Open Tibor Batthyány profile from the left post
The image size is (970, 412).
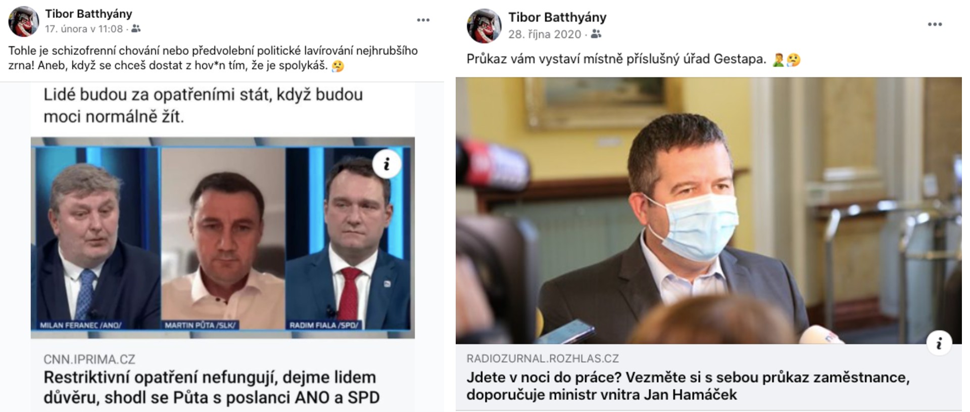click(x=88, y=14)
